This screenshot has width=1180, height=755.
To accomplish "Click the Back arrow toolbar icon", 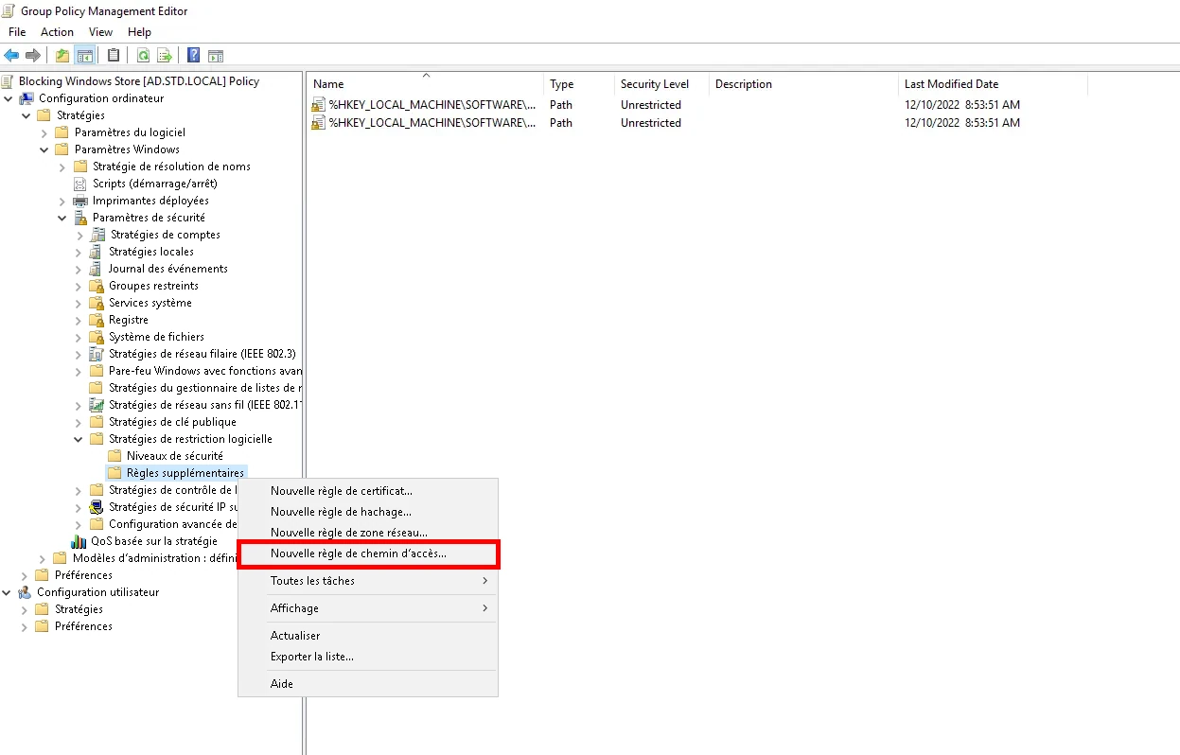I will pos(11,56).
